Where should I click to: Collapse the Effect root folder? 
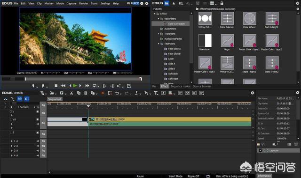pos(155,14)
